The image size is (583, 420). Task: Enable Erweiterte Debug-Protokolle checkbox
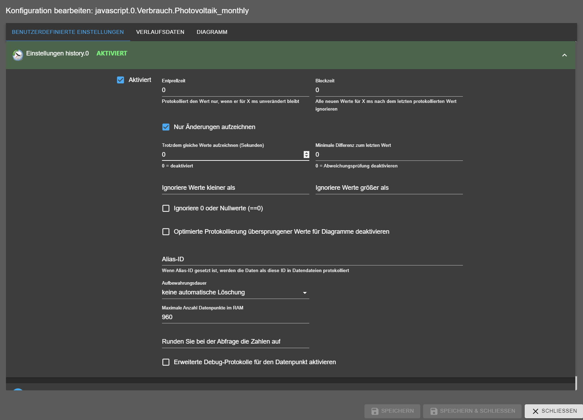[166, 362]
